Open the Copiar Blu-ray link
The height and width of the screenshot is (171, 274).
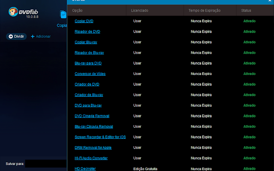click(x=86, y=42)
